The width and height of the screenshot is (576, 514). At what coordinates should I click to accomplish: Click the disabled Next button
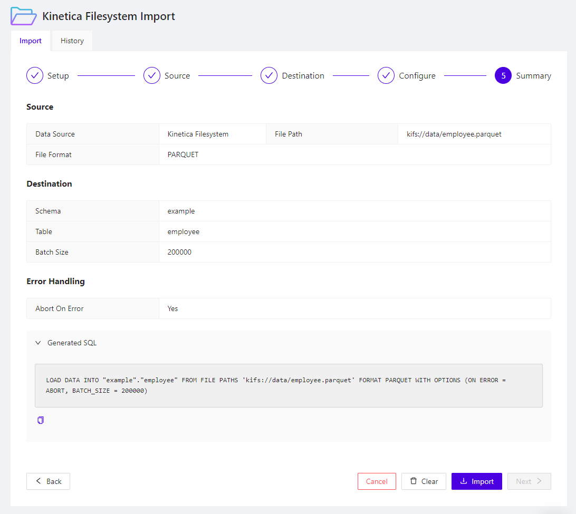[x=529, y=481]
